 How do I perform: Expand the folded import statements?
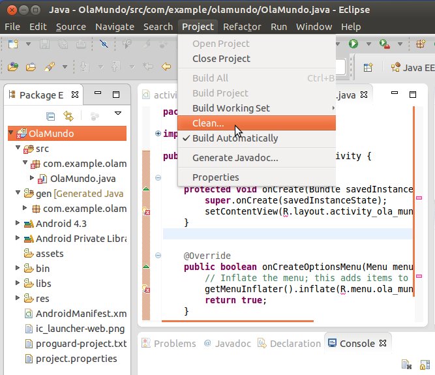[158, 134]
